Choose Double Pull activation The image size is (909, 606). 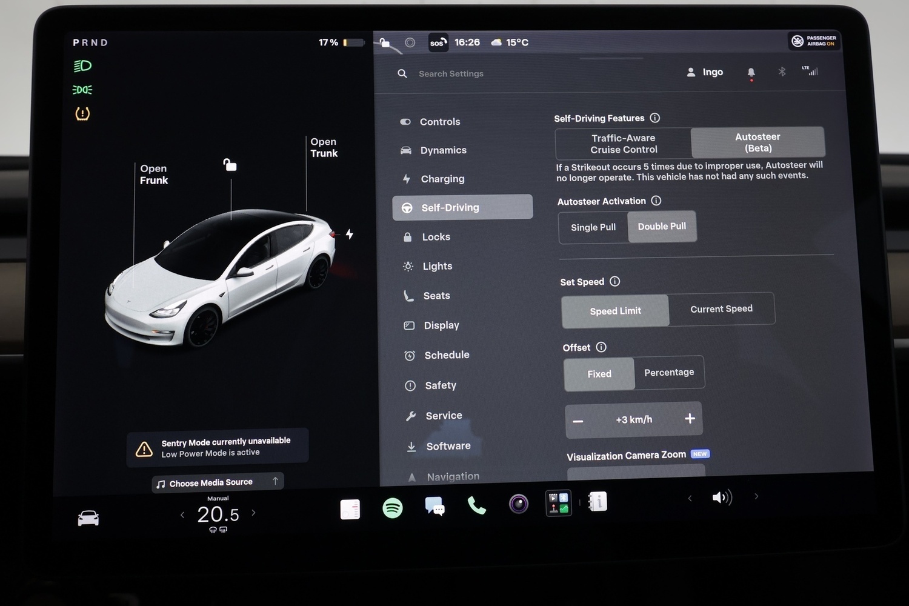pos(662,226)
